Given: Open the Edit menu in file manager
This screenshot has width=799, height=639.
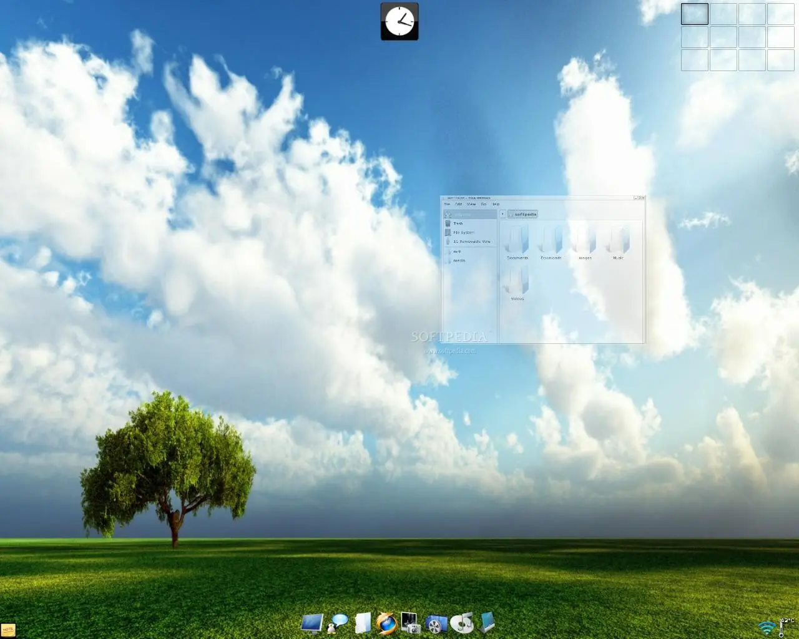Looking at the screenshot, I should tap(459, 204).
